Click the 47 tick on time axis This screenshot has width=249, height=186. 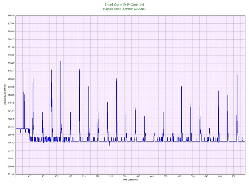pos(29,176)
